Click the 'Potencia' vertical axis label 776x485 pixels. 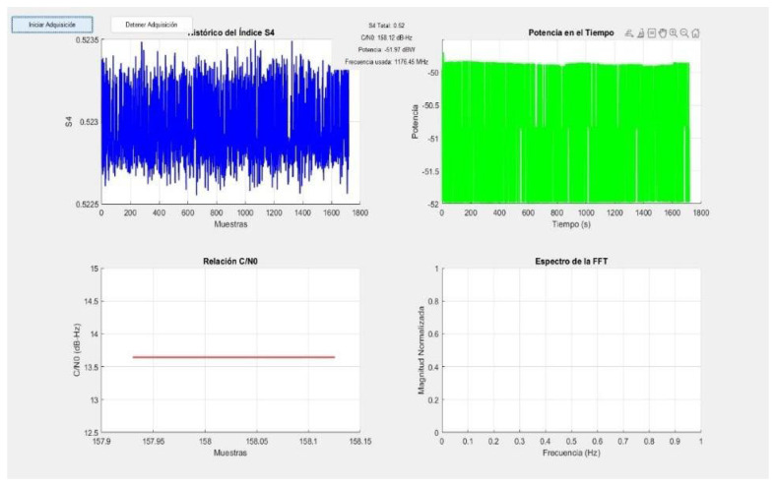point(416,122)
